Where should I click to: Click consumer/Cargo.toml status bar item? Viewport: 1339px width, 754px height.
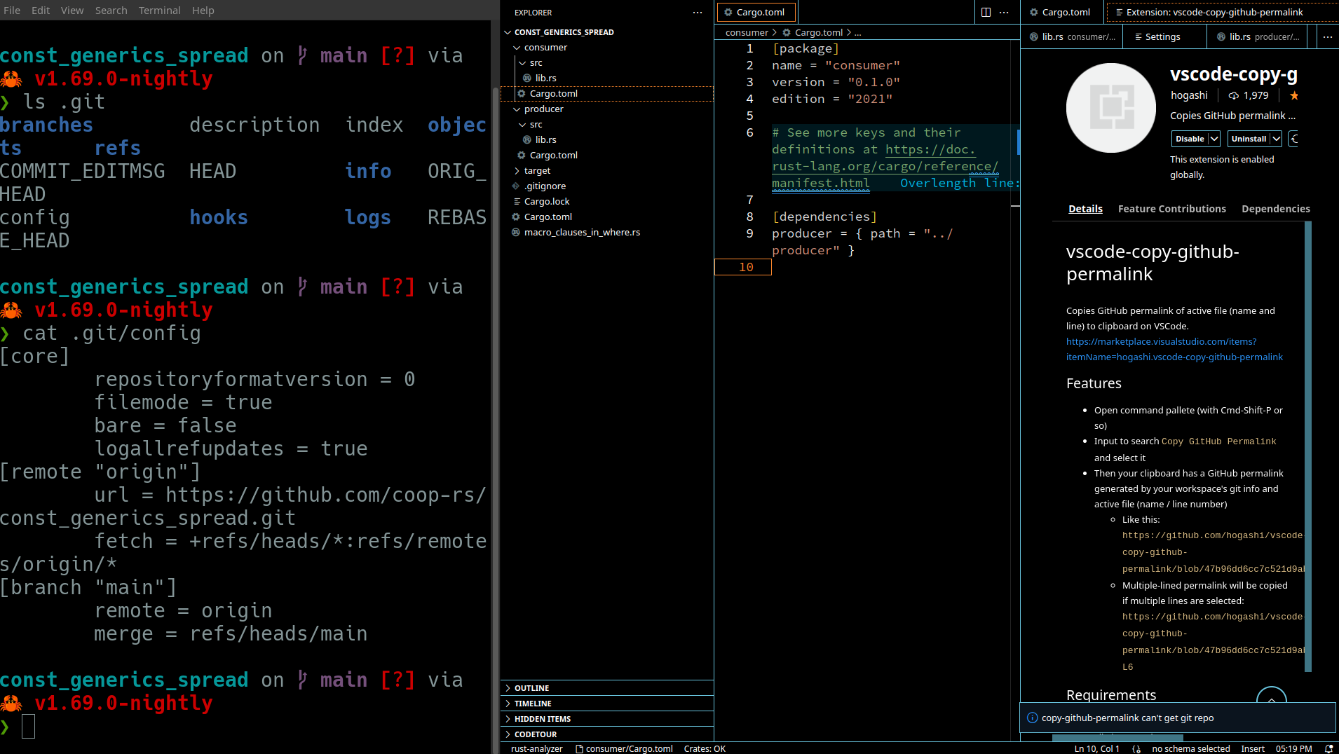click(x=624, y=748)
